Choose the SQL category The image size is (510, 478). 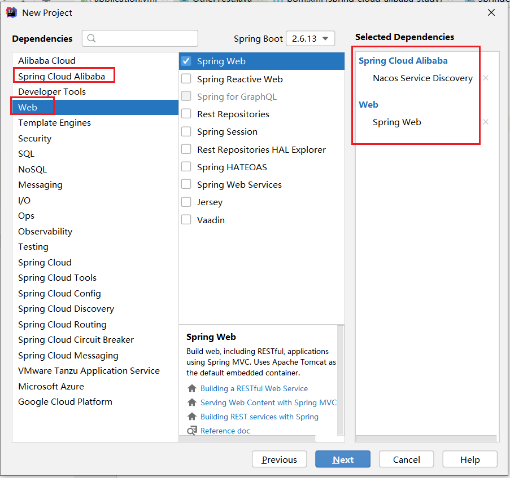[x=95, y=153]
